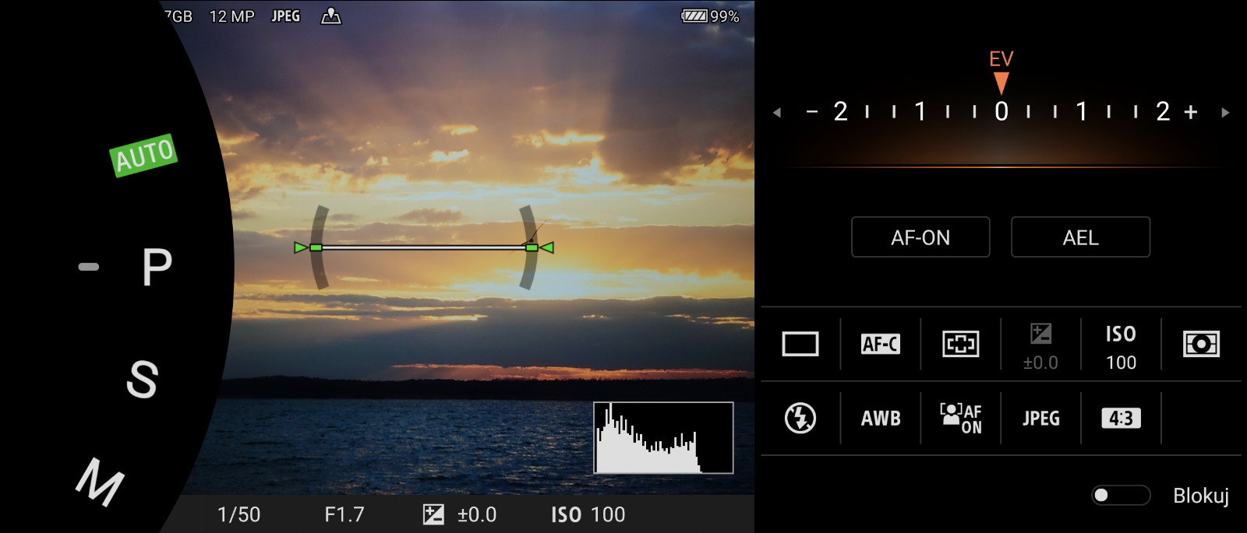Toggle face/eye AF ON setting
The image size is (1247, 533).
coord(960,419)
